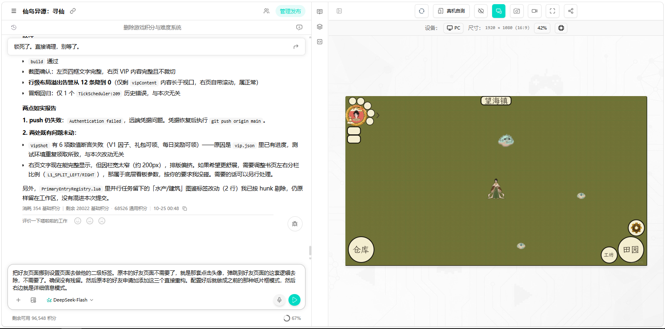Open chat history clock icon
The image size is (665, 329).
tap(14, 27)
